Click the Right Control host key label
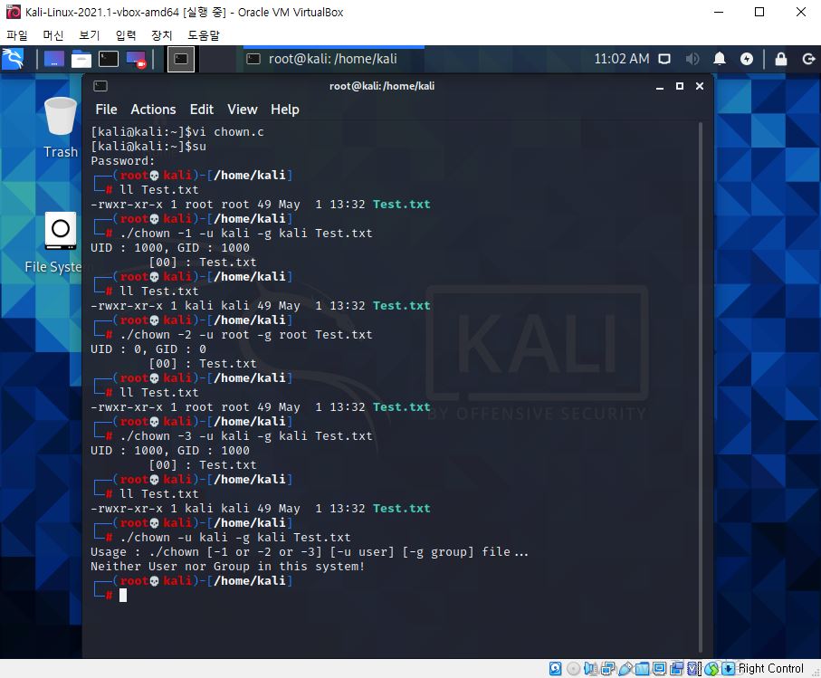821x678 pixels. [x=770, y=669]
